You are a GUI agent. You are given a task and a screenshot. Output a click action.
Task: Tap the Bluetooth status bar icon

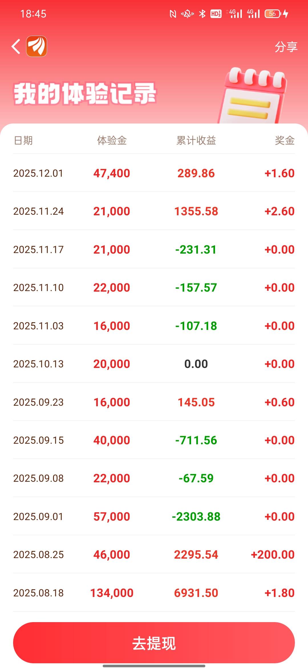202,13
